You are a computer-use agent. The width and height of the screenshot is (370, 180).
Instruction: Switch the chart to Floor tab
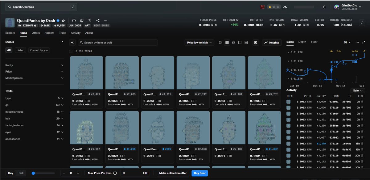tap(314, 42)
